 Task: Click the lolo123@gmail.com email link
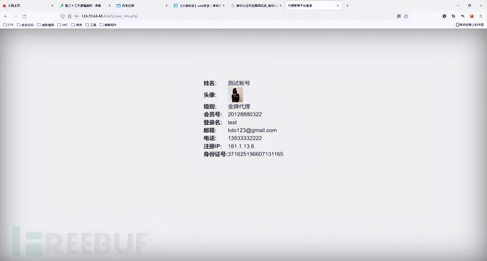click(252, 130)
